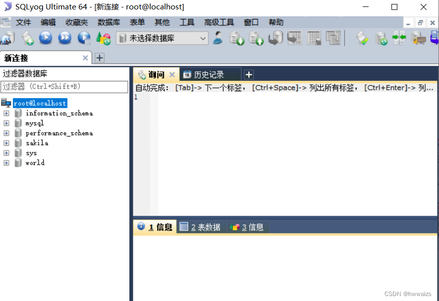Click the execute all queries fast-forward icon
The image size is (439, 301).
point(65,38)
